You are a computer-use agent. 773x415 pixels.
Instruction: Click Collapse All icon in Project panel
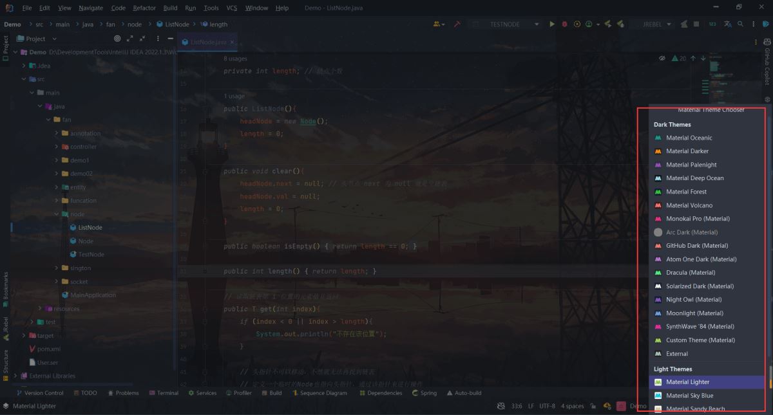coord(144,39)
